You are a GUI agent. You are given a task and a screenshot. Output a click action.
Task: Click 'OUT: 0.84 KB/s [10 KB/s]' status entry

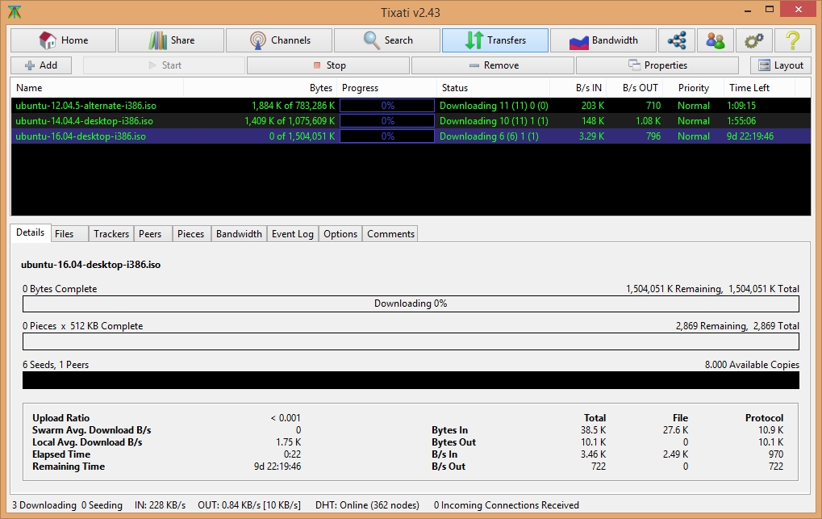(x=249, y=504)
